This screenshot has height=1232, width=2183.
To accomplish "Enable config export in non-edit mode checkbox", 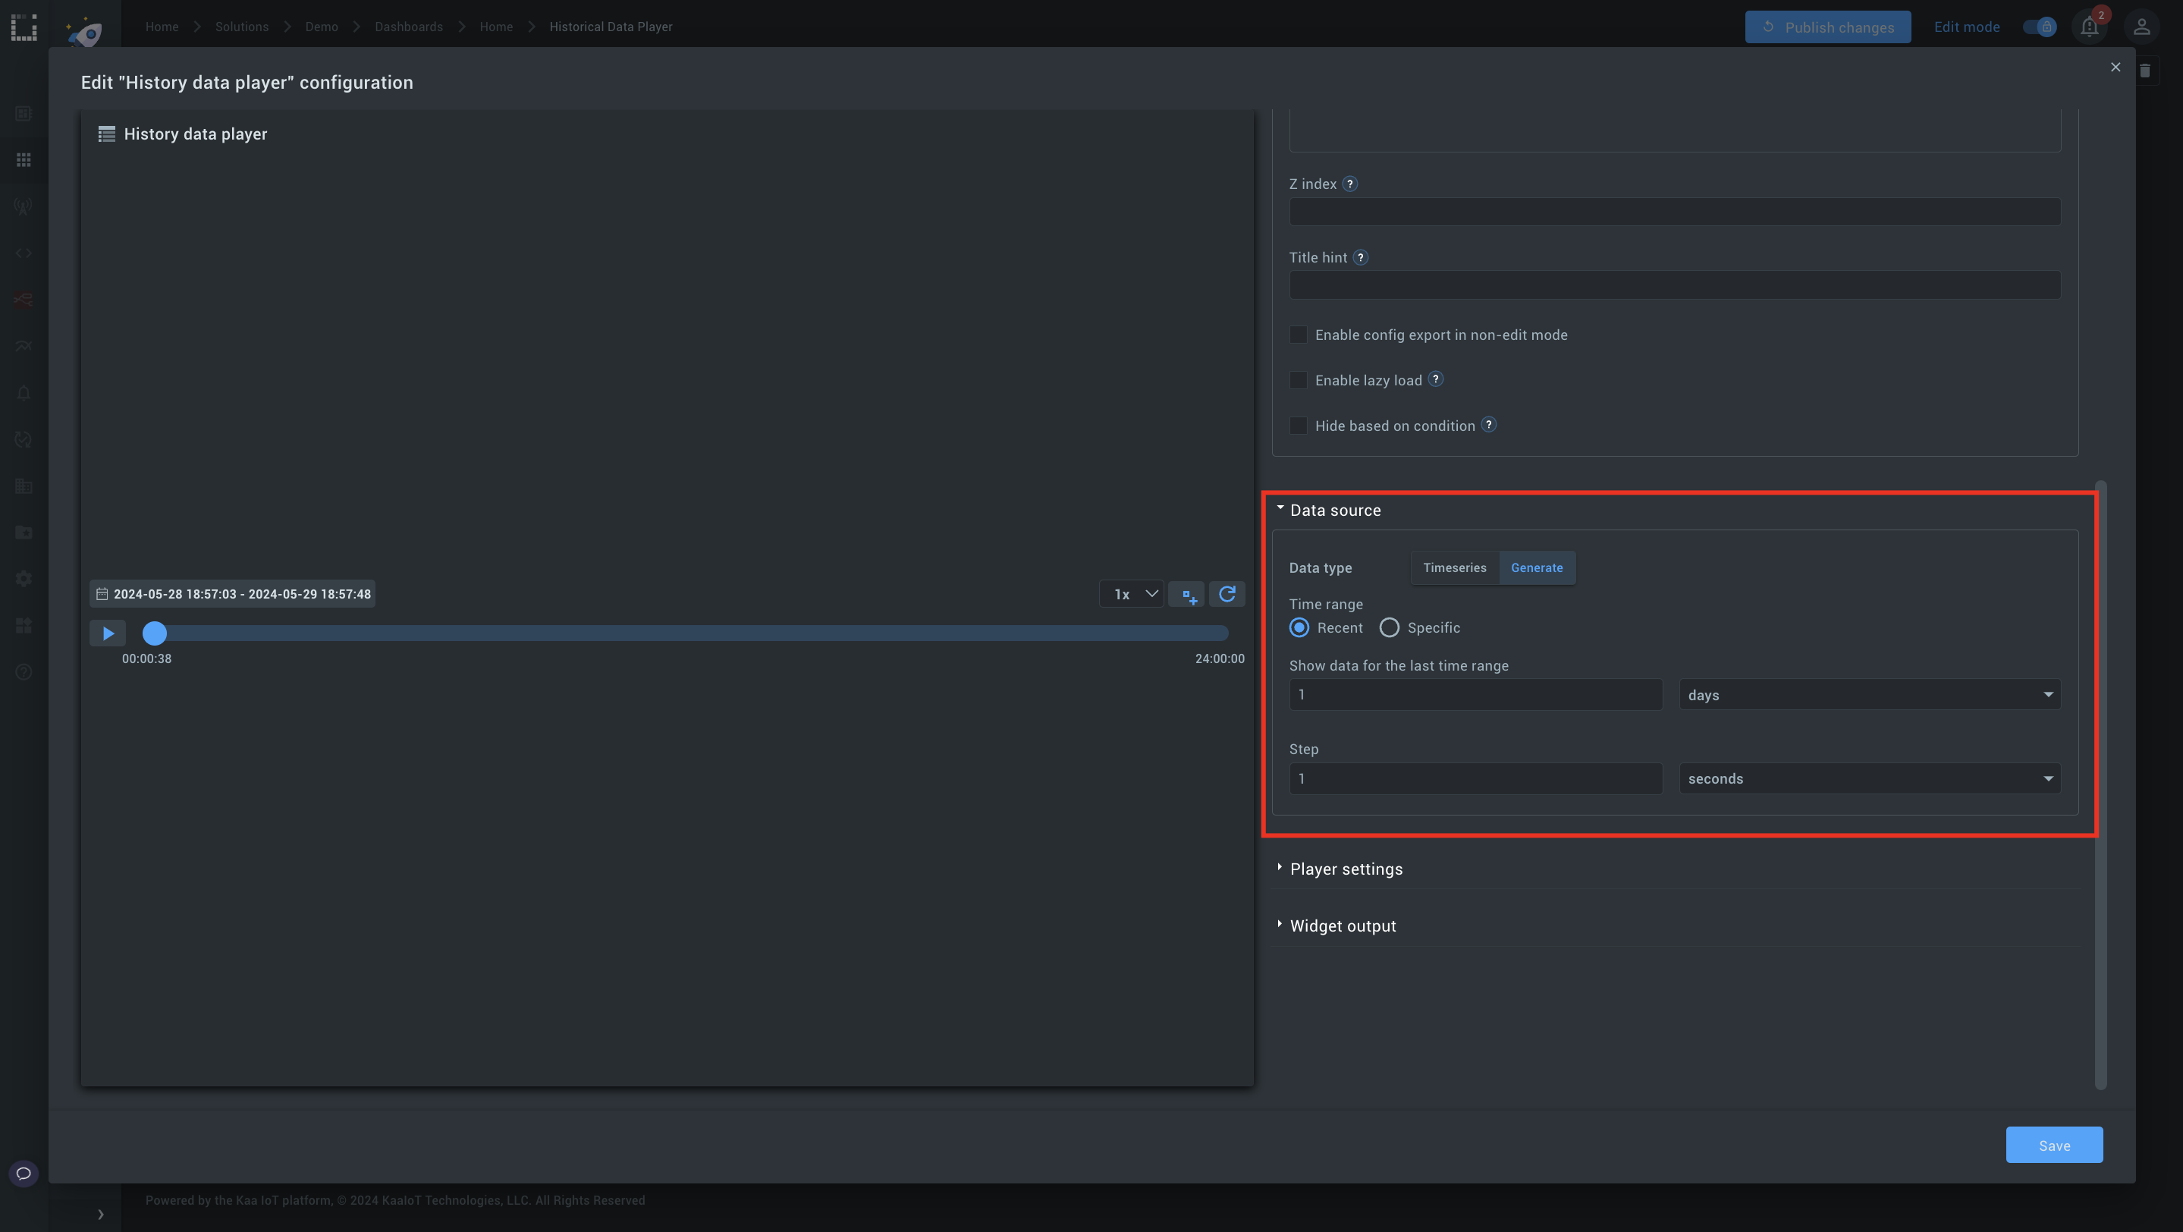I will [1297, 335].
